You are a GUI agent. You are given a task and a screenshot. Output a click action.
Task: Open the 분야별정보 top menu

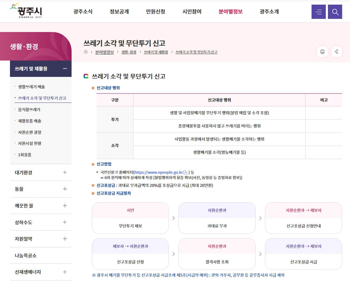[230, 11]
